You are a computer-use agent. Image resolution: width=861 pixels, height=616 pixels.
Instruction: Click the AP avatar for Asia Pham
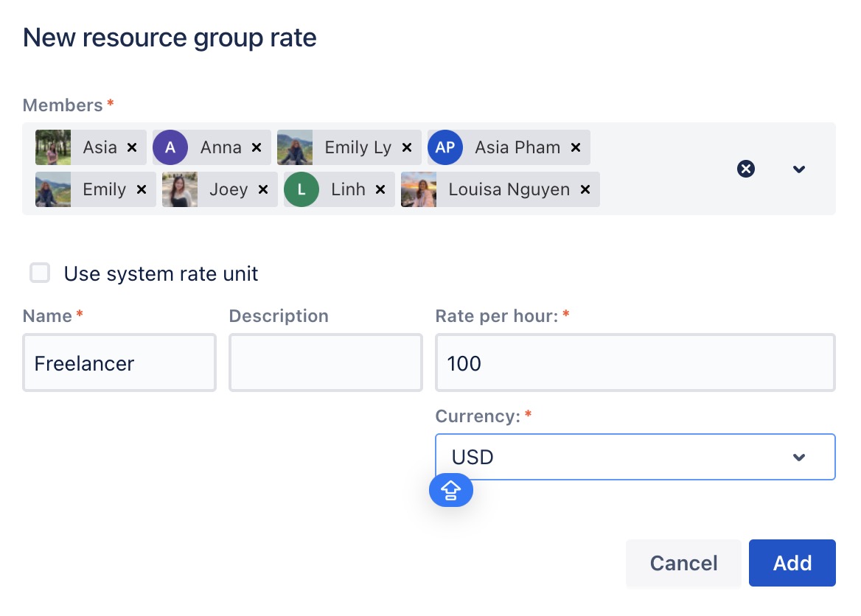(445, 147)
